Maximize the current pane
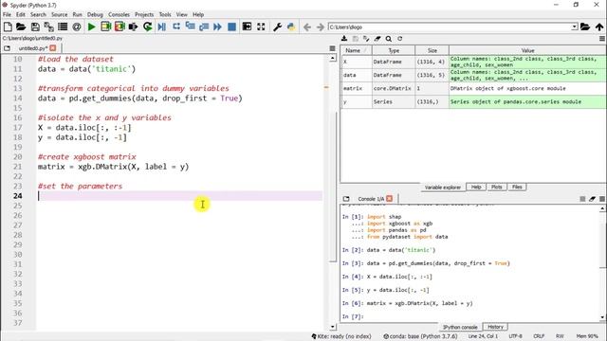 247,27
